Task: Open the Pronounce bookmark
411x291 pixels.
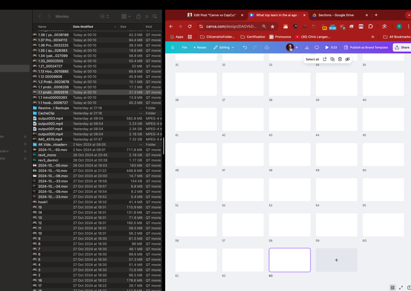Action: point(280,37)
